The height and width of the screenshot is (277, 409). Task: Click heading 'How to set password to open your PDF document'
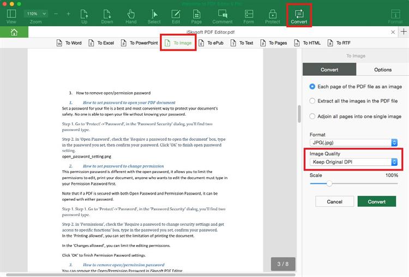(129, 103)
